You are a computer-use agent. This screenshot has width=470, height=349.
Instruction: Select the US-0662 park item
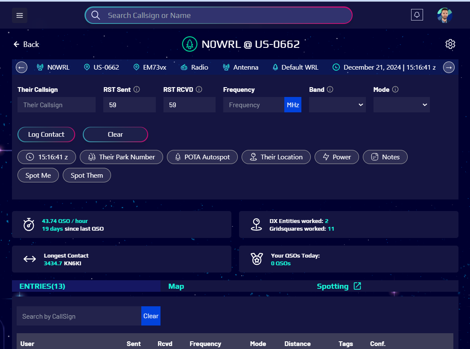101,67
